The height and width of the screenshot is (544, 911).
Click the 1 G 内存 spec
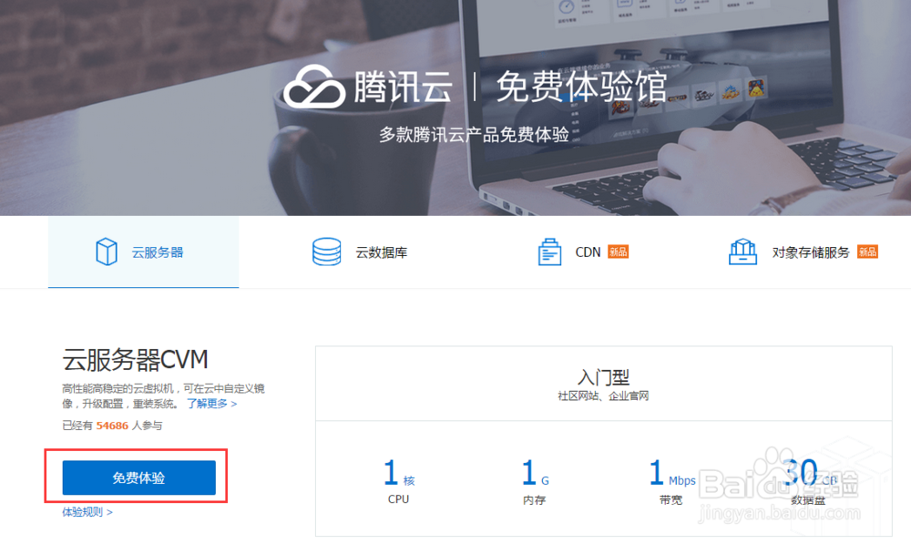tap(535, 482)
